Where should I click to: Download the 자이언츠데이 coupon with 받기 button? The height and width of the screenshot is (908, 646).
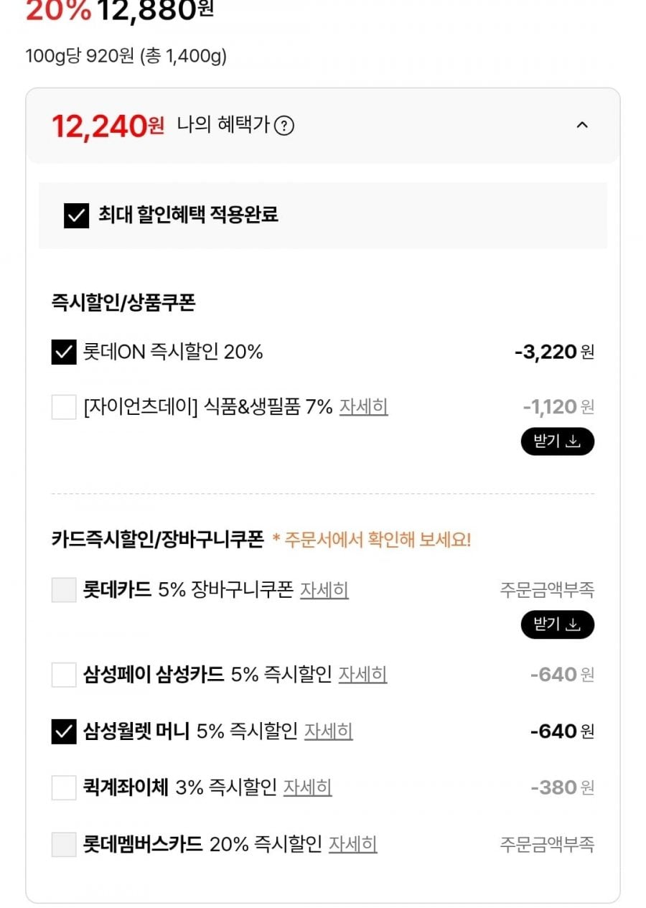coord(558,441)
